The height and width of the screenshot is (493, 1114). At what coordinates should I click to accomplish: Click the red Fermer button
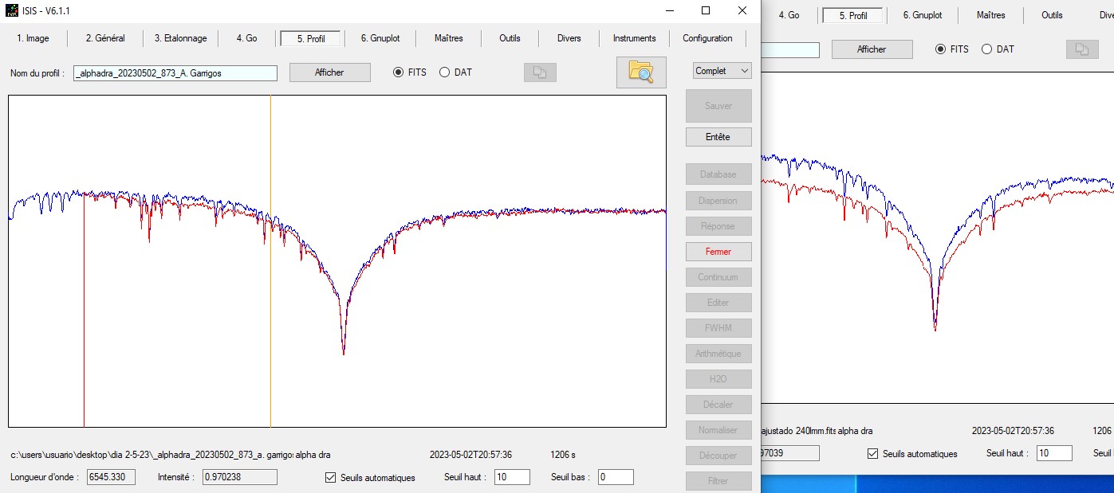(718, 252)
